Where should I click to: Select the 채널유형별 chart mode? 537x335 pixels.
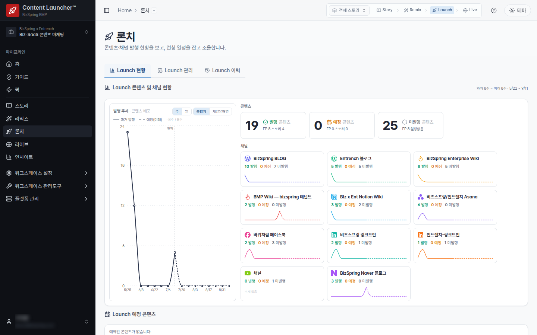pyautogui.click(x=220, y=111)
